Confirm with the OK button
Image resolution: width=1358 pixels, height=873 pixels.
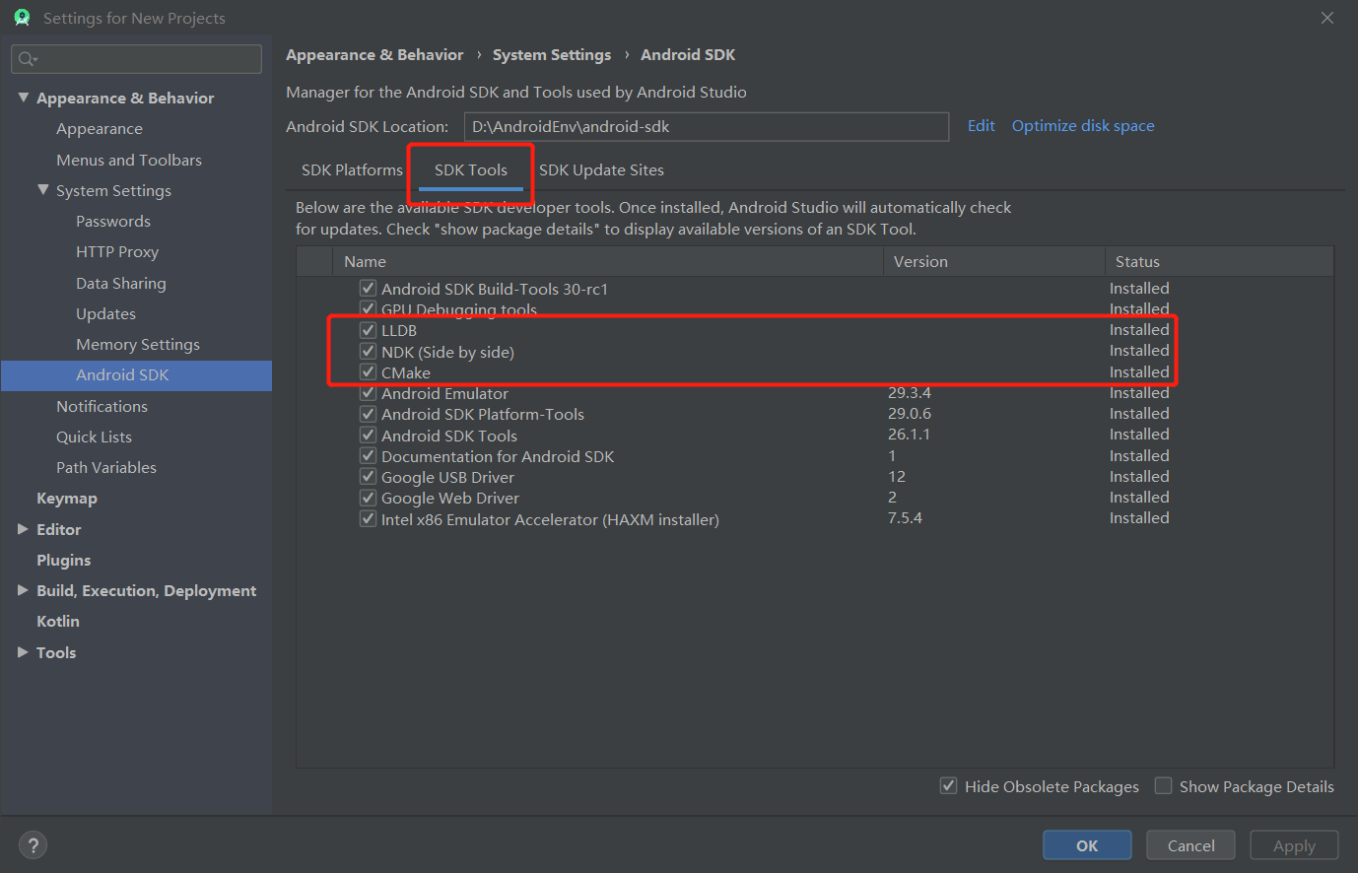click(x=1087, y=845)
